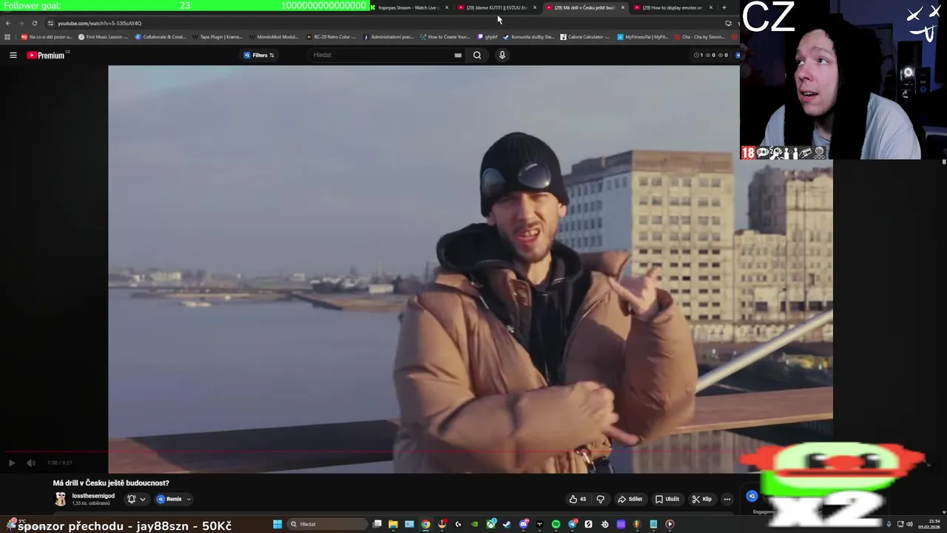Open the on-screen keyboard icon in search box

[458, 55]
